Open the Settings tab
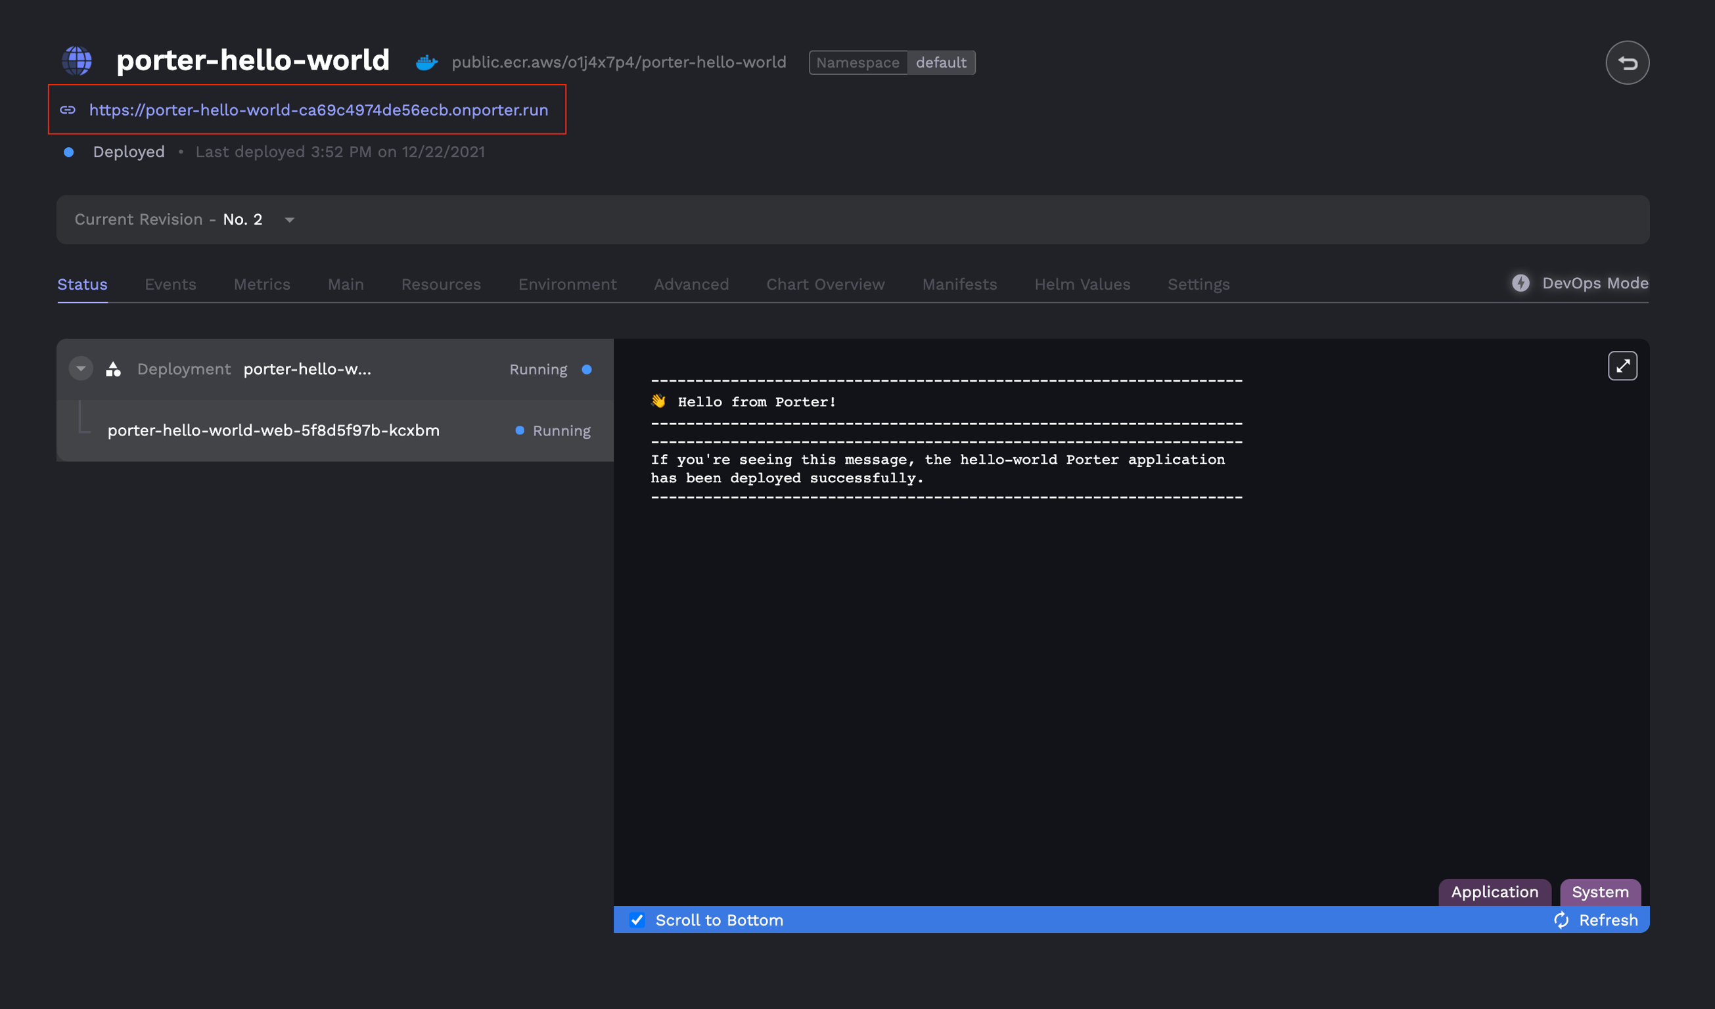 coord(1199,284)
